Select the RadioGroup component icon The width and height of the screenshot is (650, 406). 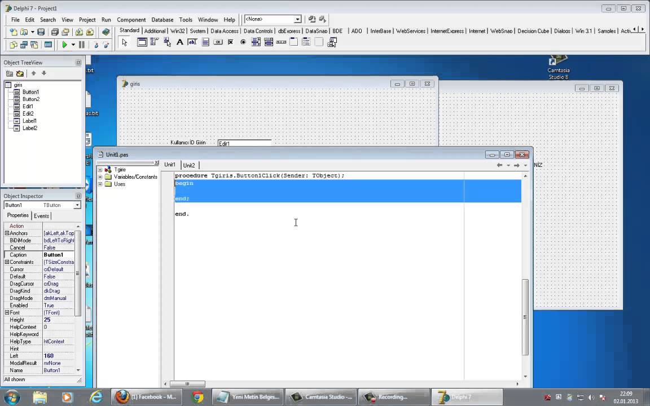(x=306, y=42)
